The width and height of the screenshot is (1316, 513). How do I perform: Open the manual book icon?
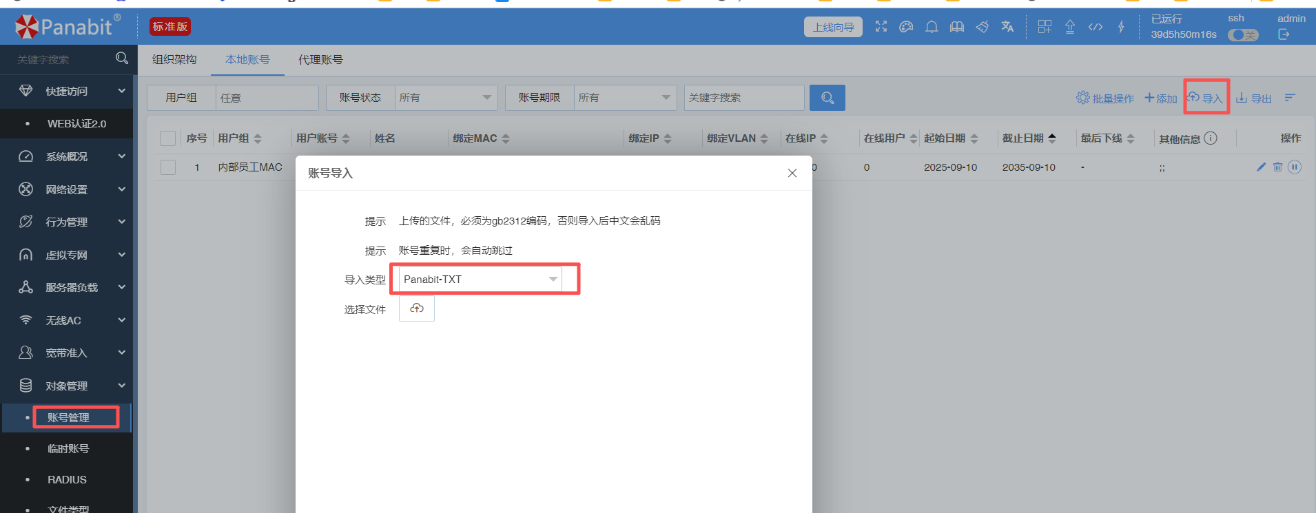tap(957, 27)
